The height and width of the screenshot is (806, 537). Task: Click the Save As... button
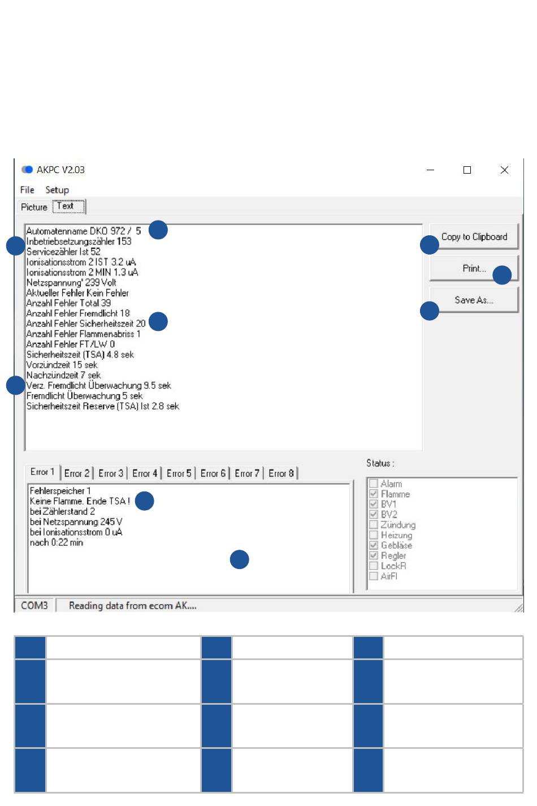pos(474,300)
